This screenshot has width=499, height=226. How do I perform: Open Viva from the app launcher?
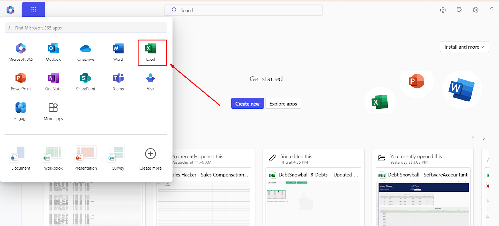coord(151,82)
